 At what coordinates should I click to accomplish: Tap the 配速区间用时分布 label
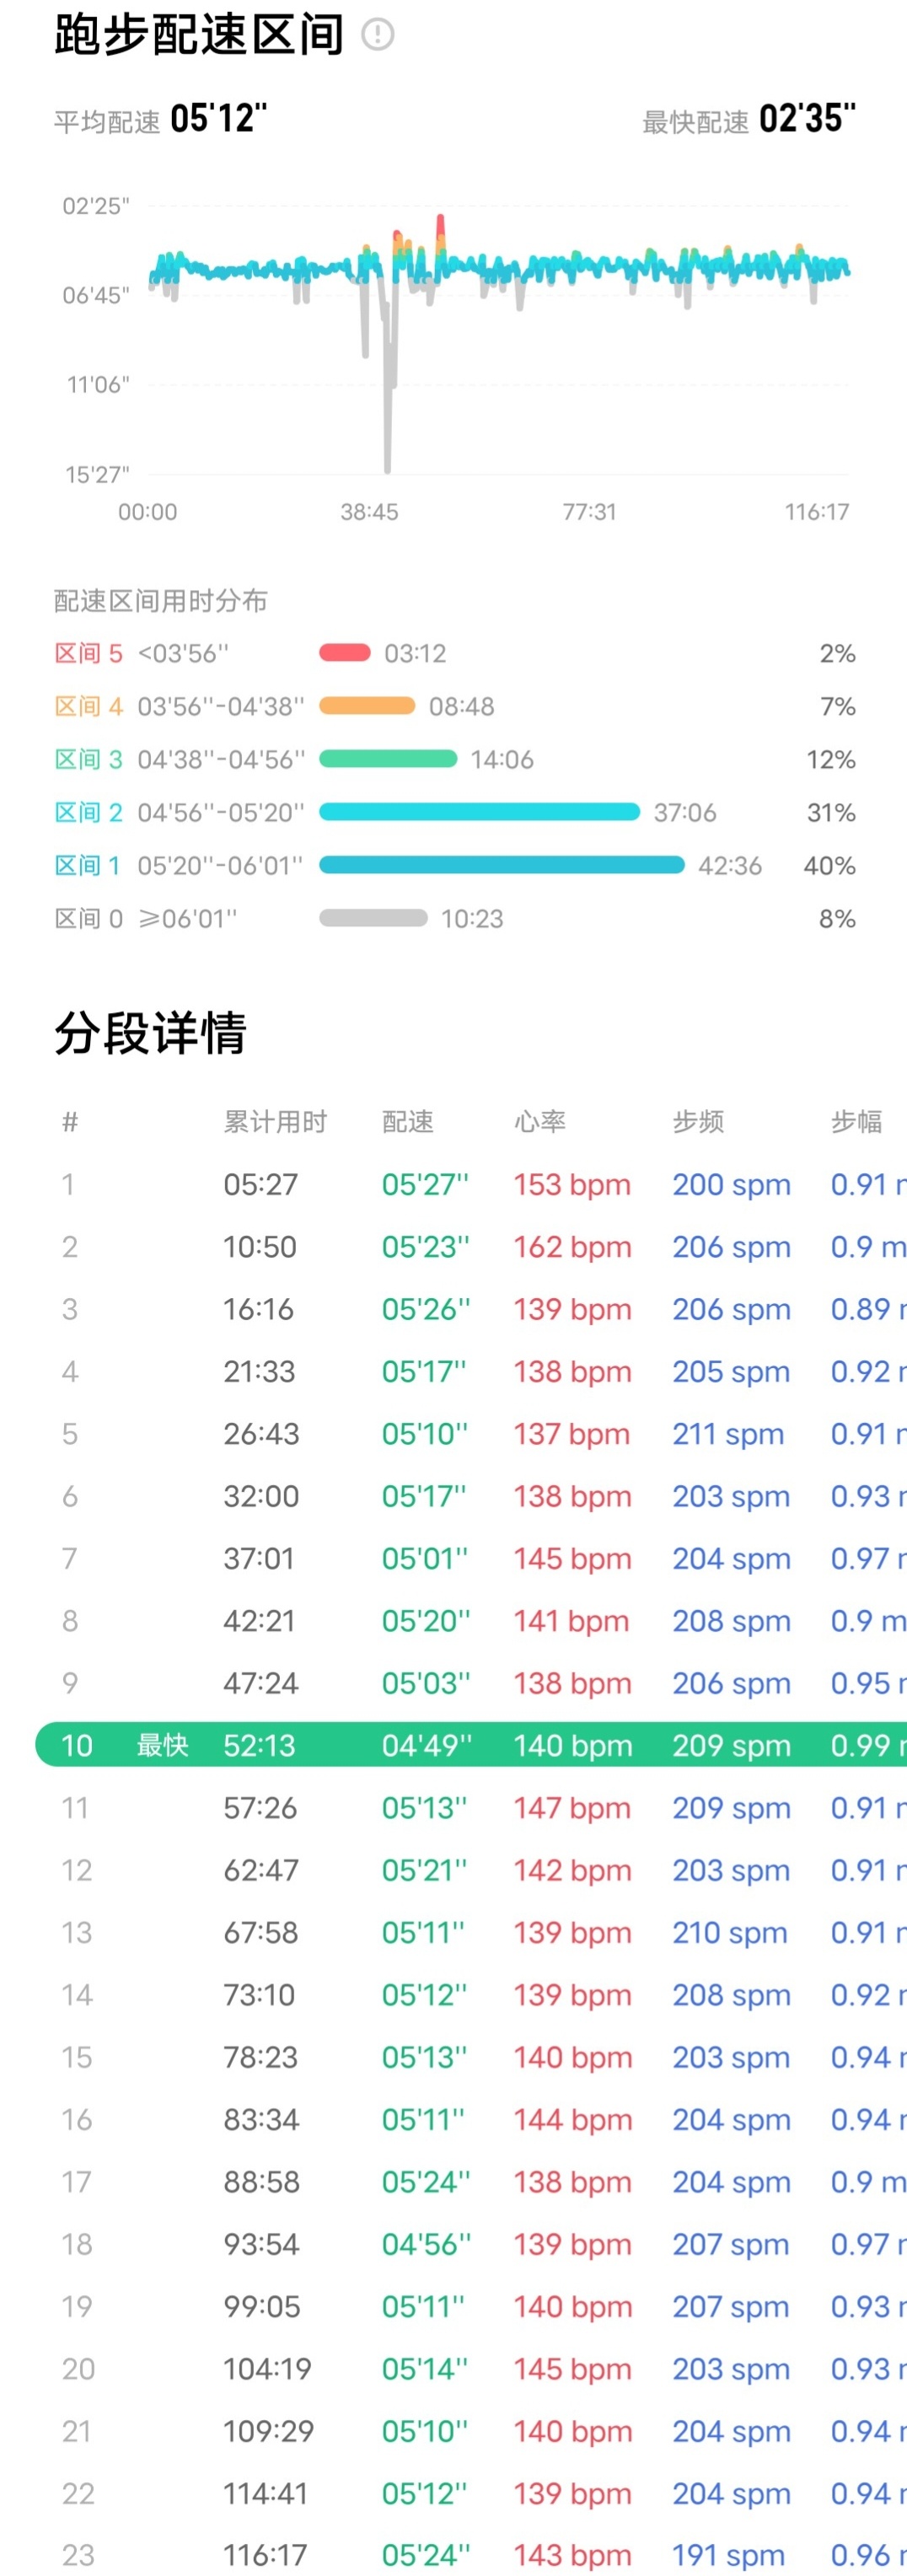pyautogui.click(x=161, y=601)
